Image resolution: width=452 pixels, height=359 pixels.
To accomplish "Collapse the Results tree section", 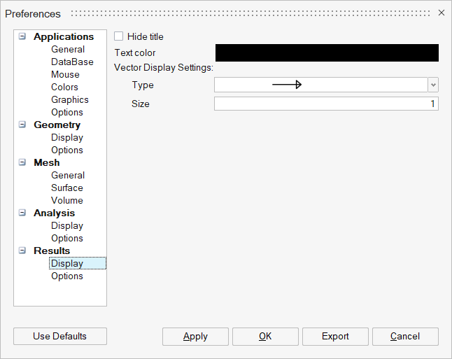I will (22, 251).
